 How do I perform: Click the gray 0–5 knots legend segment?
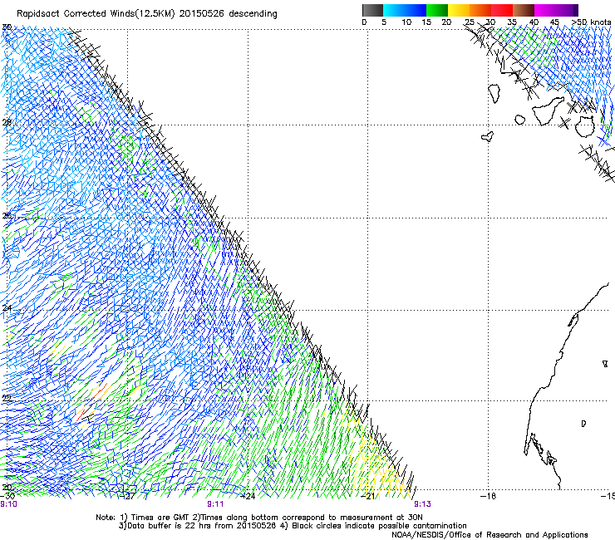click(x=372, y=10)
